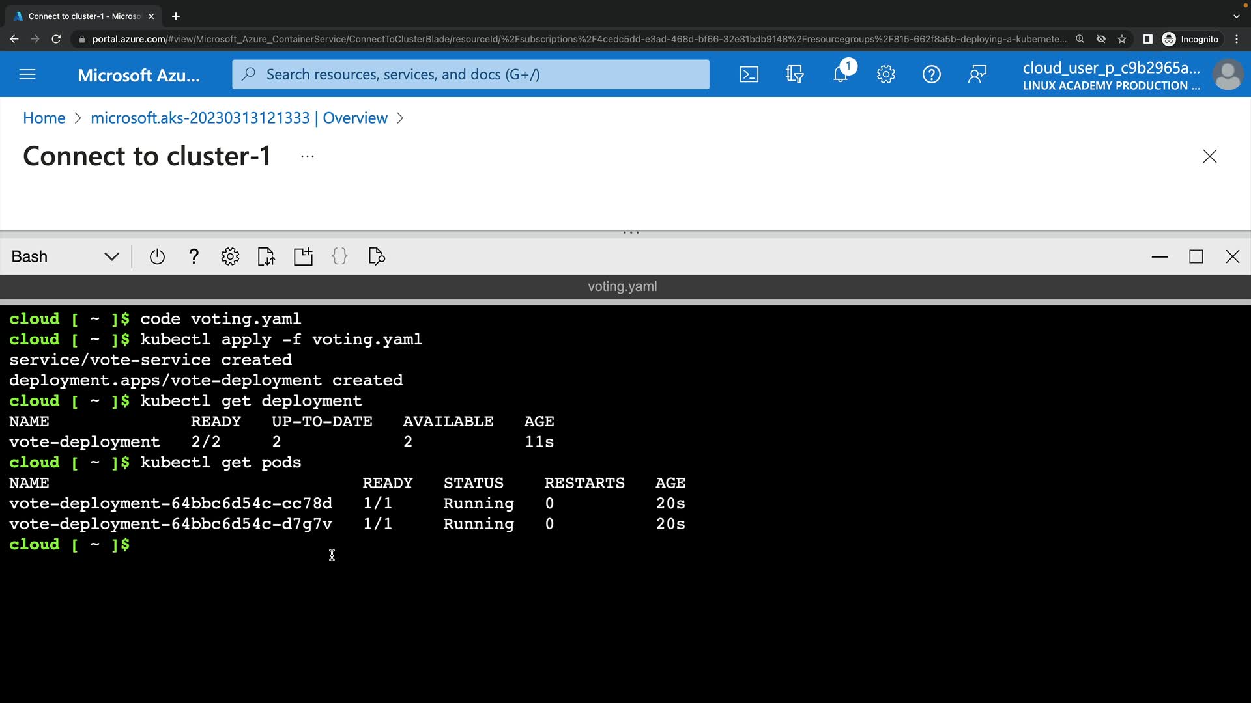Open the Feedback icon in header
The image size is (1251, 703).
tap(977, 74)
